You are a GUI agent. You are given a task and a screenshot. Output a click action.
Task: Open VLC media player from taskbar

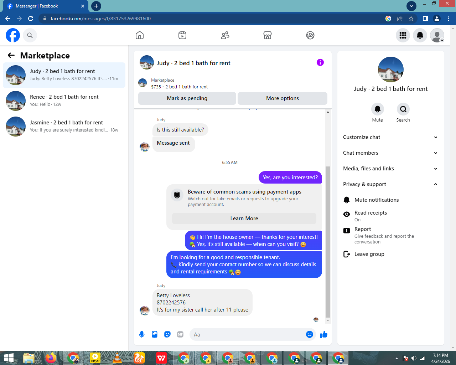117,358
